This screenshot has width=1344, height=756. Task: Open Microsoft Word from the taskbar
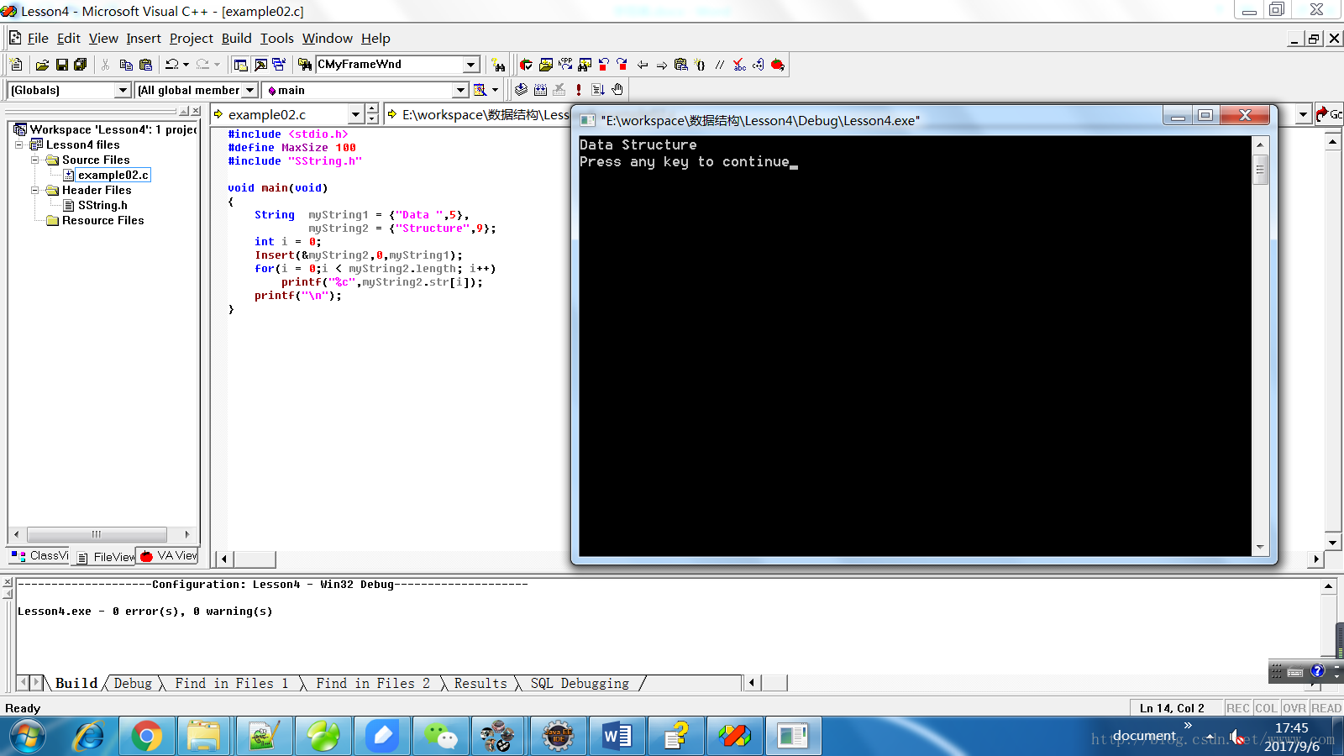pos(617,737)
